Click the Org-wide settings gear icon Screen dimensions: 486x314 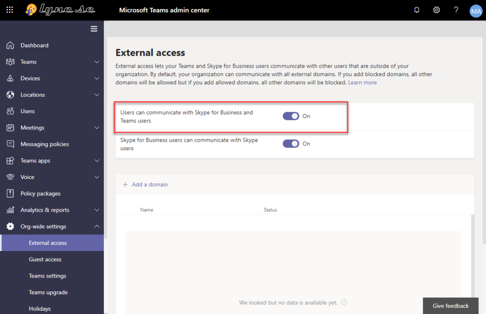tap(10, 226)
